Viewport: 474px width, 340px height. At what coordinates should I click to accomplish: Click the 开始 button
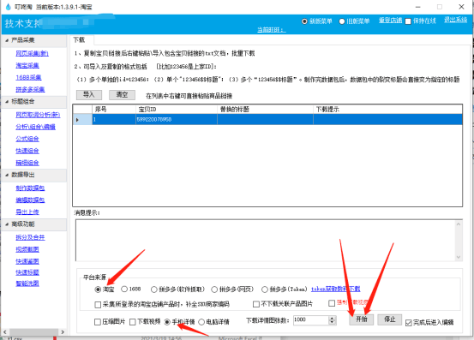click(x=361, y=319)
